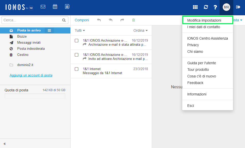Select Chi siamo in the user menu
The image size is (245, 148).
(207, 52)
